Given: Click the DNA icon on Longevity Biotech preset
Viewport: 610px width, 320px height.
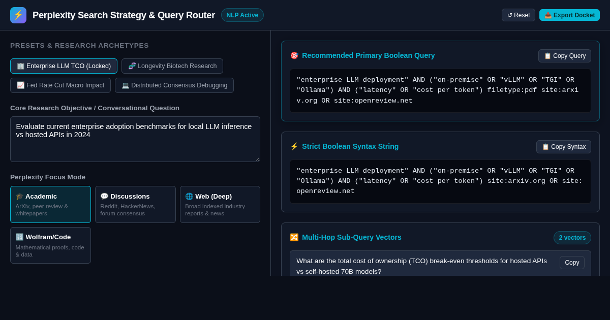Looking at the screenshot, I should pos(132,66).
